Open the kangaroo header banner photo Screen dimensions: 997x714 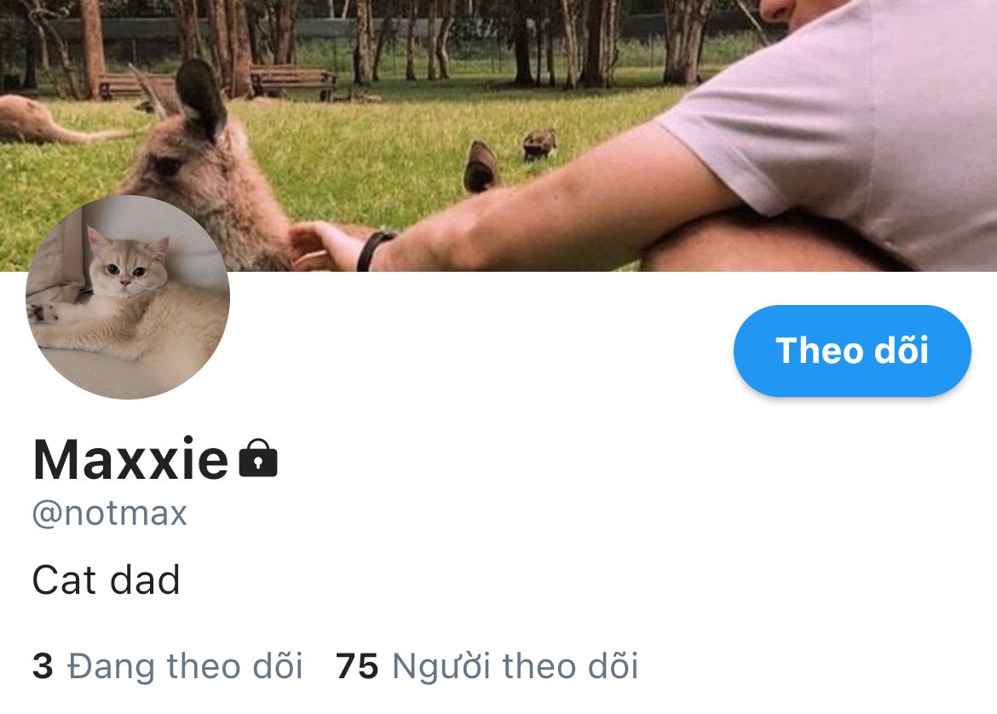(498, 135)
